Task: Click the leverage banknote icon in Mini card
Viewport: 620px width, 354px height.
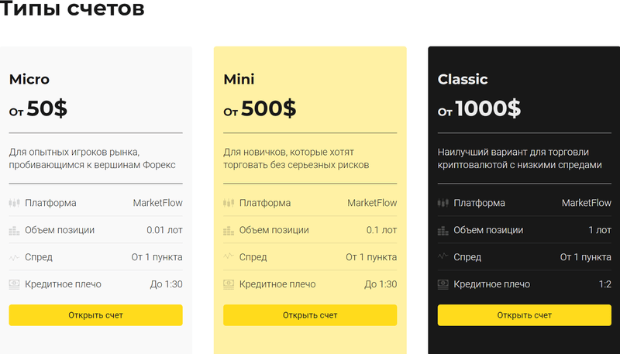Action: pyautogui.click(x=229, y=284)
